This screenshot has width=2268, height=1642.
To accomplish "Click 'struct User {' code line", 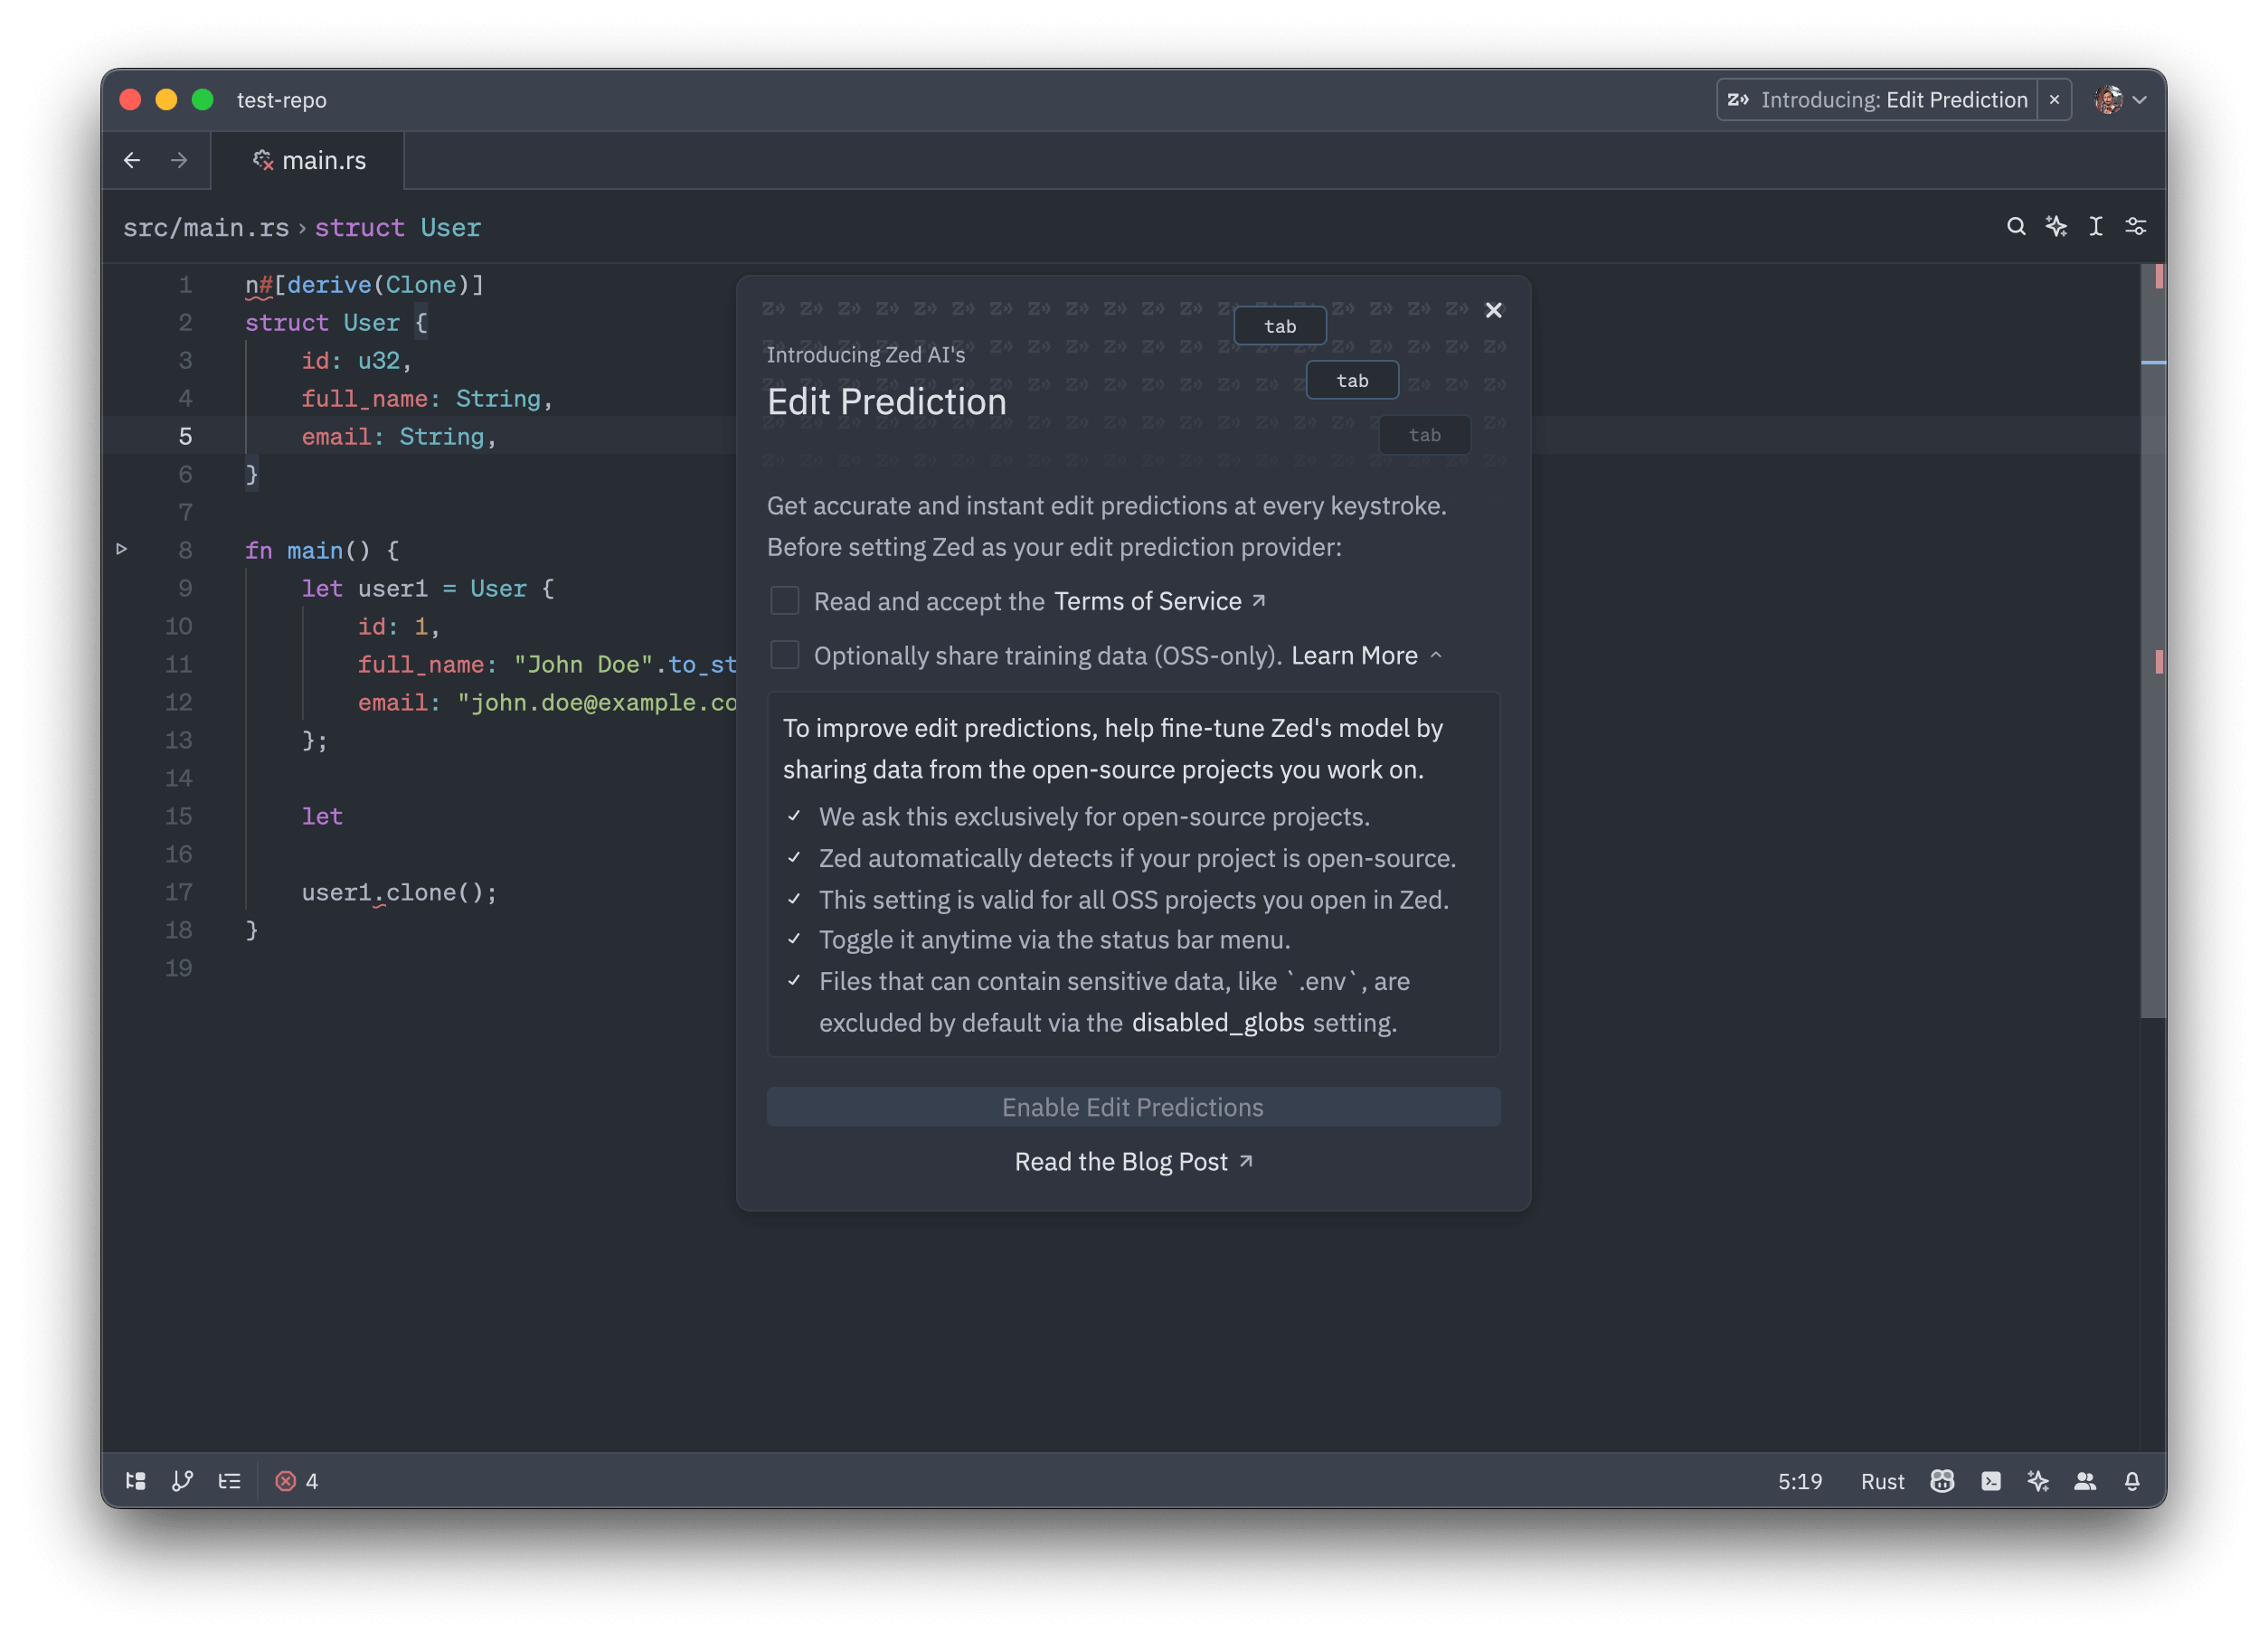I will 336,323.
